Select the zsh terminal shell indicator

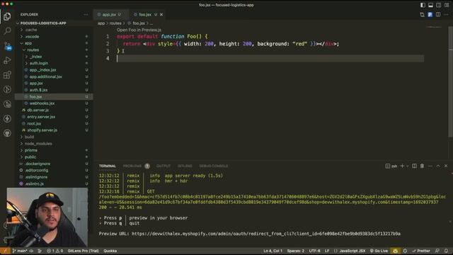tap(391, 166)
